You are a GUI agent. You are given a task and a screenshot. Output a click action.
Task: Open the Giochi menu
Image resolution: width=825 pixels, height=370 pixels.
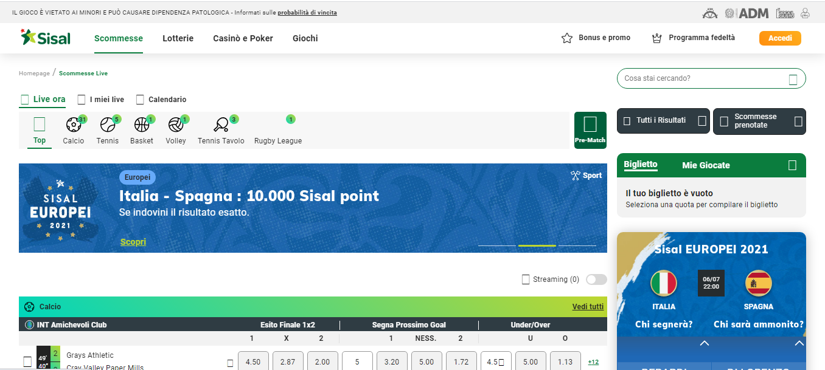(305, 38)
